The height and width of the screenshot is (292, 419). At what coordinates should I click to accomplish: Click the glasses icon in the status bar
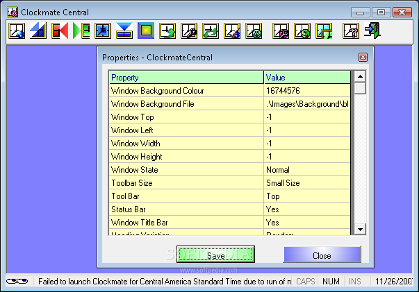click(x=17, y=282)
